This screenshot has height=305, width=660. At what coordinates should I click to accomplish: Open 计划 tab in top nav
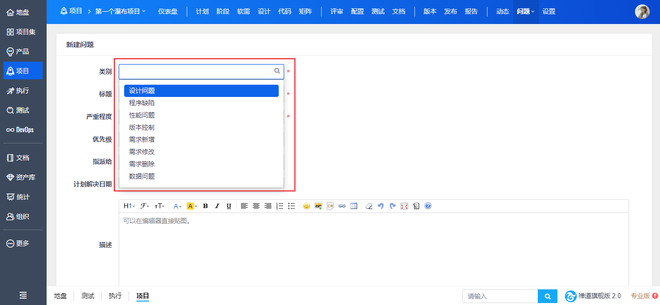click(x=202, y=11)
